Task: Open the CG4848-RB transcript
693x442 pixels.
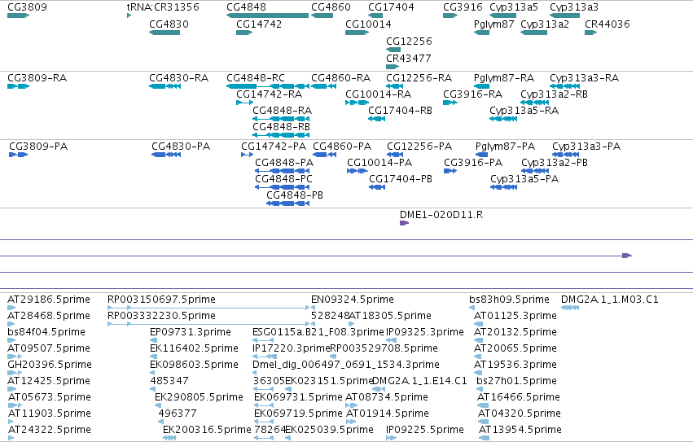Action: pos(281,135)
